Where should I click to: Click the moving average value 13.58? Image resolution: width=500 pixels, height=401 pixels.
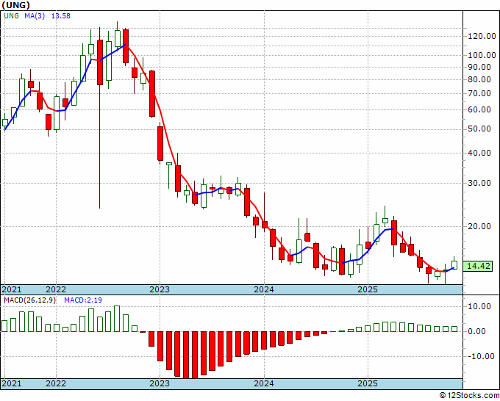click(x=60, y=15)
